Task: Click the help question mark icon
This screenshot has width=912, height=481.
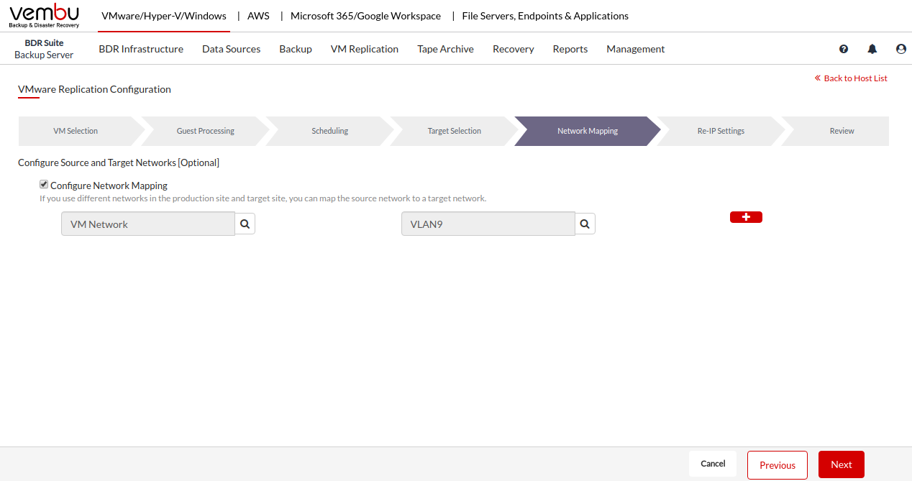Action: [x=844, y=49]
